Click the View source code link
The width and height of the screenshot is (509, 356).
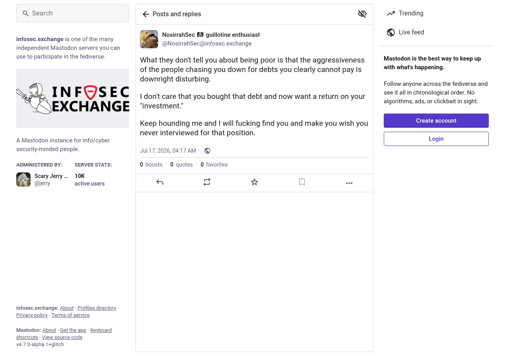62,337
